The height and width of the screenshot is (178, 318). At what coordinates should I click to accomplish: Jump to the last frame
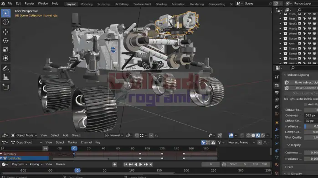[151, 164]
